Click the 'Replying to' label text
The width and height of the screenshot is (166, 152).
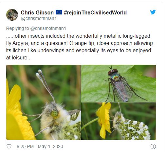(x=17, y=28)
